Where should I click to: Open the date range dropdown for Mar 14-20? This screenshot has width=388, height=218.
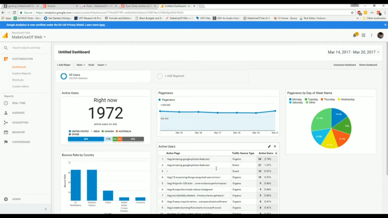pyautogui.click(x=353, y=52)
